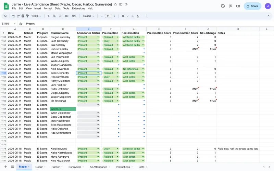Open the Insert menu
The image size is (274, 171).
[x=38, y=8]
